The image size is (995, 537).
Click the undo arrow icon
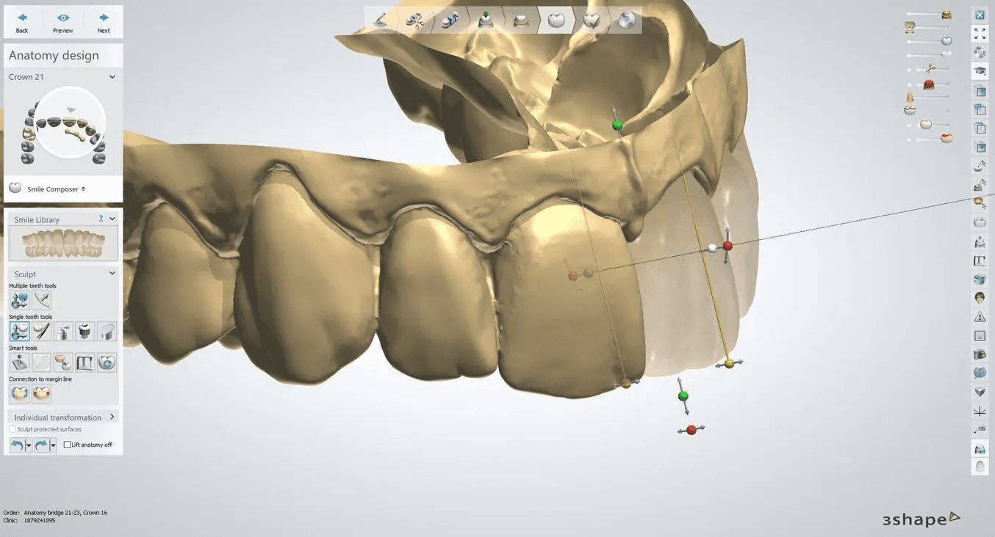click(x=17, y=445)
